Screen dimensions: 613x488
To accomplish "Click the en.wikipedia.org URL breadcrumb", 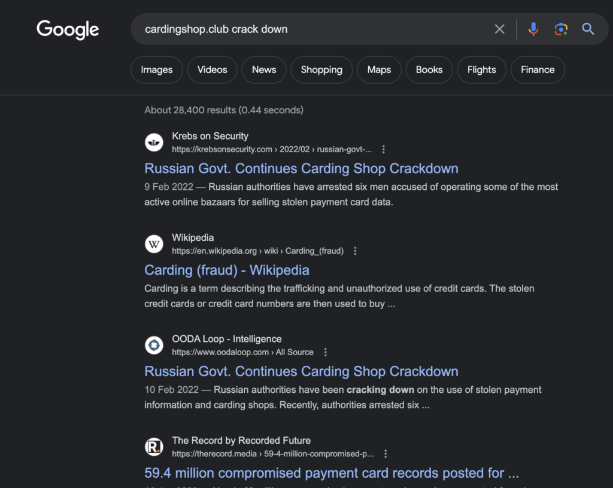I will pos(257,251).
